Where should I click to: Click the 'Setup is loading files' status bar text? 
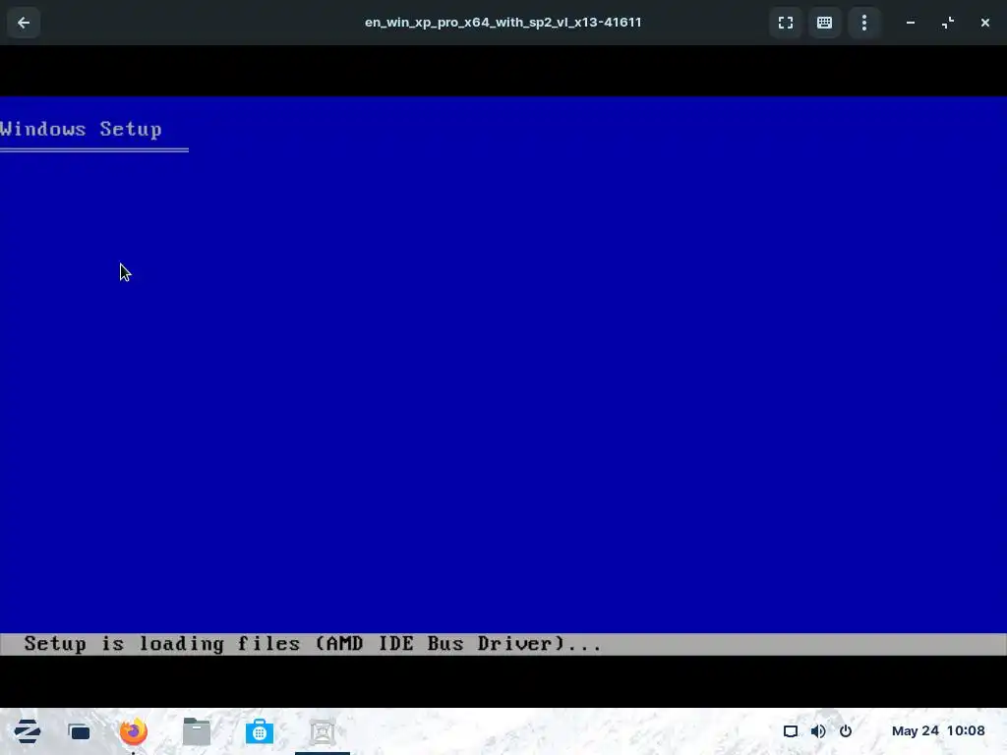tap(313, 643)
